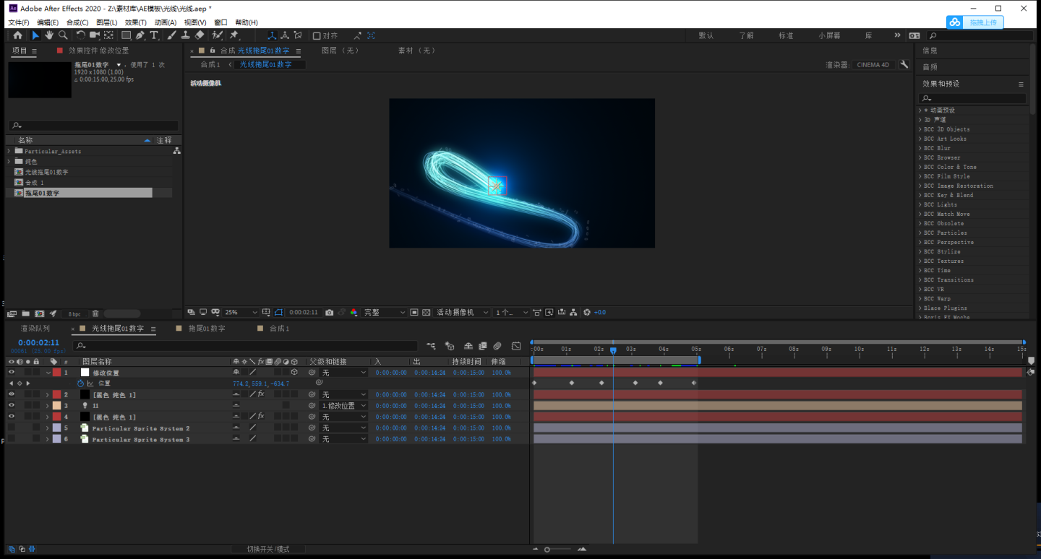
Task: Click 切换开关/模式 toggle switches button
Action: click(x=267, y=549)
